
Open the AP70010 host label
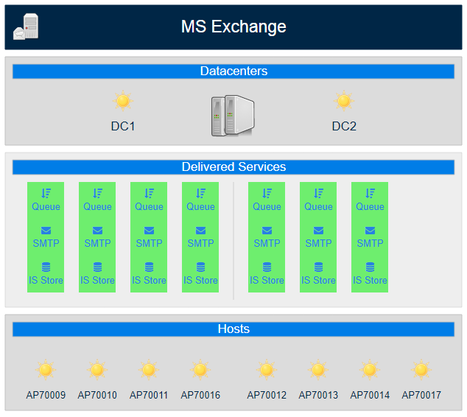point(97,396)
